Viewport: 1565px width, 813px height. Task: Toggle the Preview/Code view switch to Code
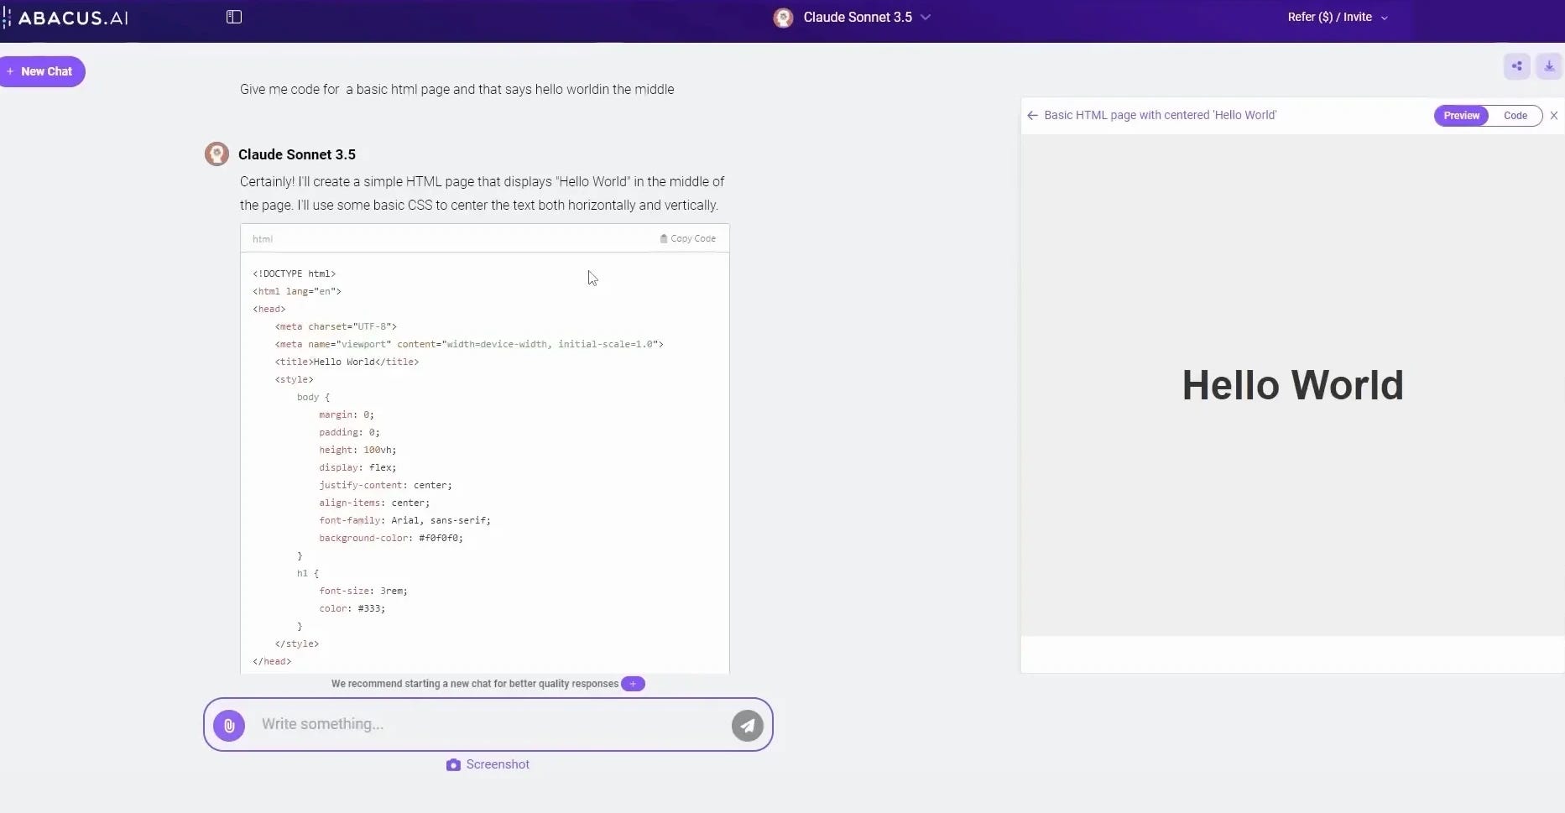coord(1515,115)
